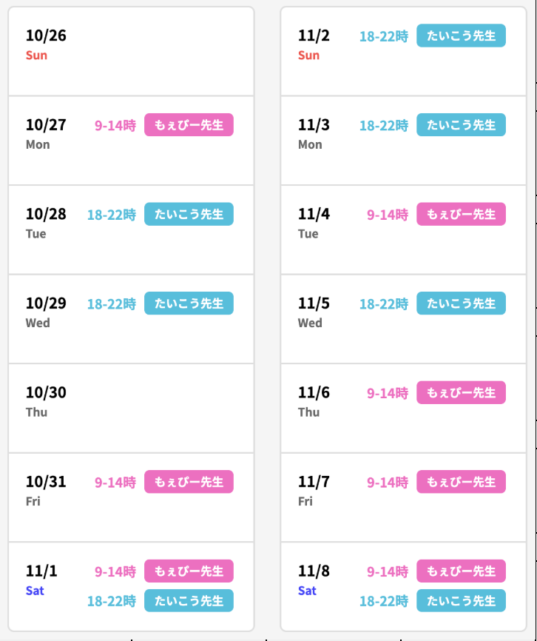Click the 18-22時 label on 11/8
This screenshot has width=537, height=641.
pos(383,601)
